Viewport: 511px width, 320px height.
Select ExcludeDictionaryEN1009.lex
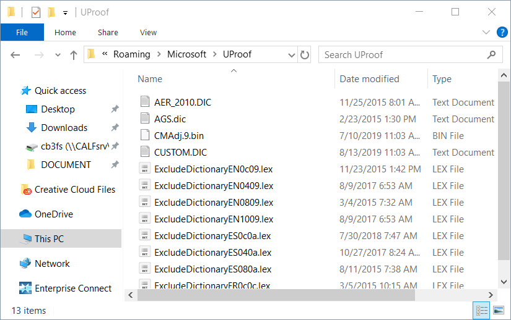click(214, 219)
